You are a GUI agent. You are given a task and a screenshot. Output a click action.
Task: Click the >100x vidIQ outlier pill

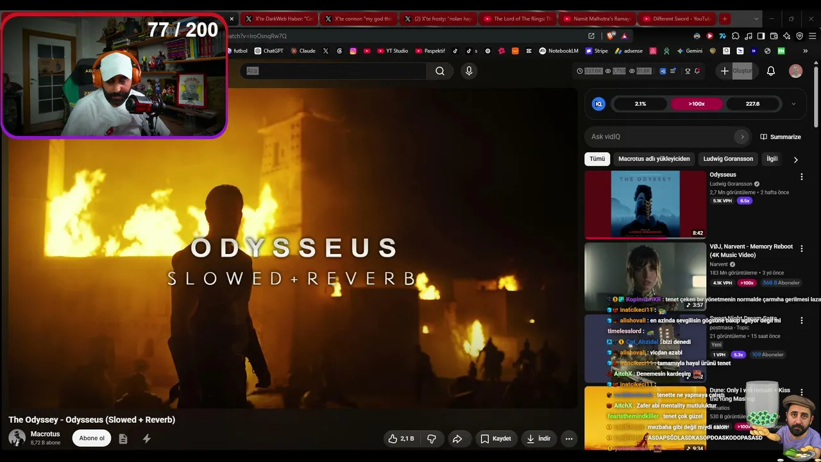(x=697, y=104)
